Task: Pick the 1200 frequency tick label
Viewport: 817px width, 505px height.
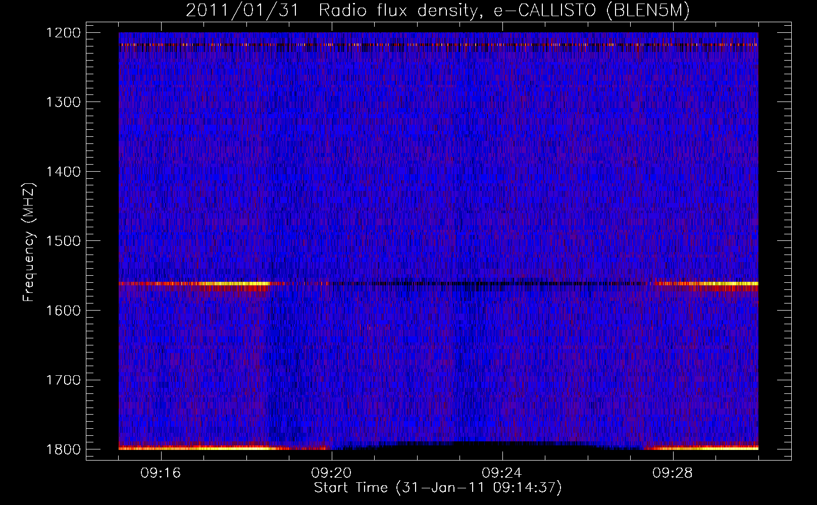Action: pos(63,33)
